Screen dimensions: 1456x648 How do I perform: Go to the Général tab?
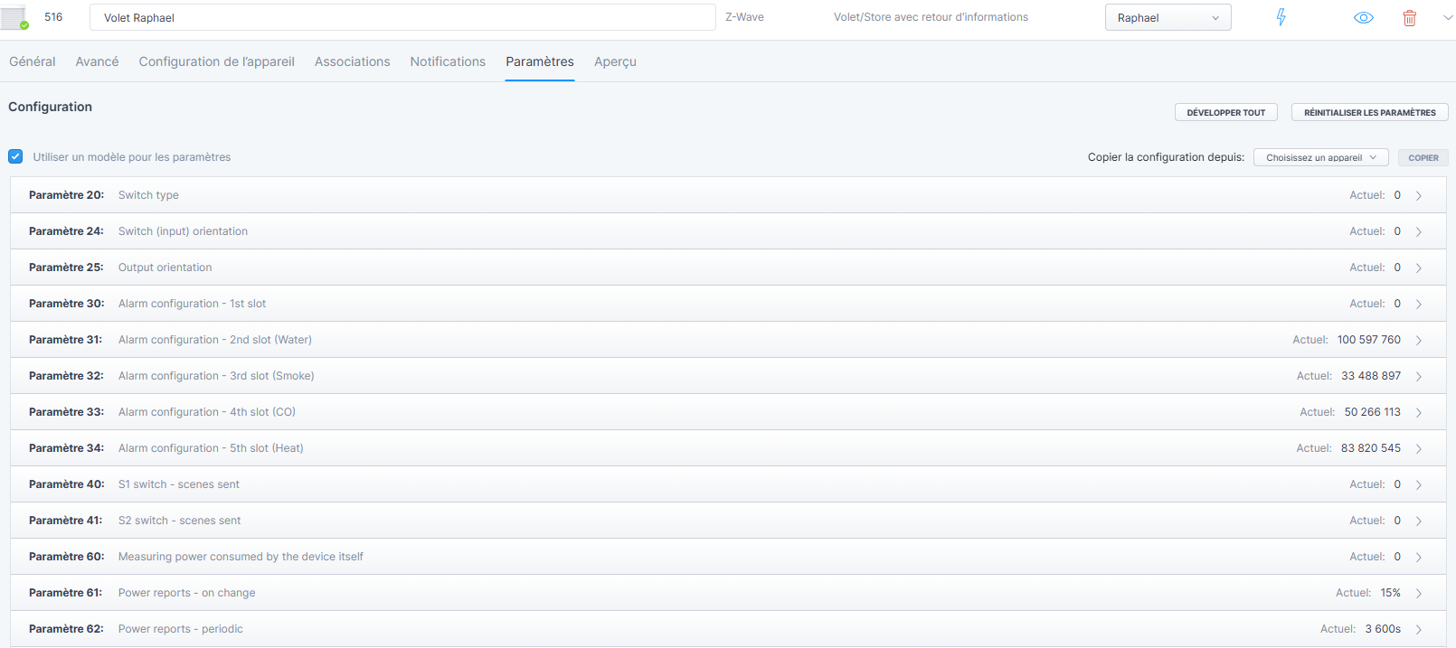coord(33,61)
